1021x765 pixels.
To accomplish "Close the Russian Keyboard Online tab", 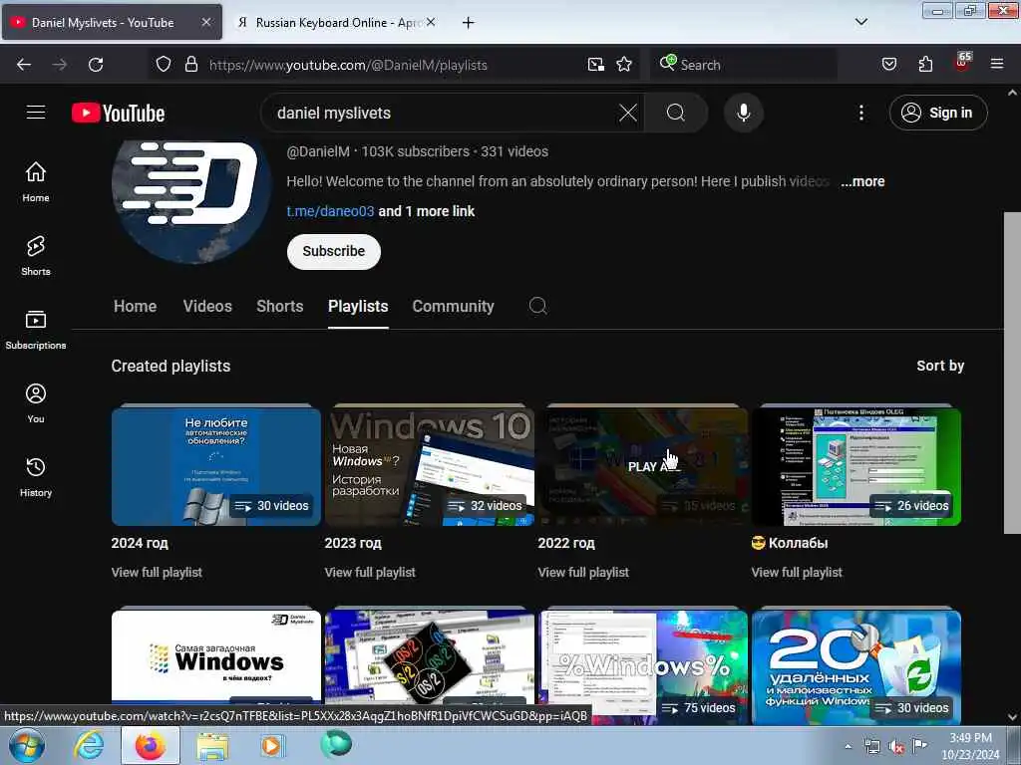I will (x=431, y=22).
